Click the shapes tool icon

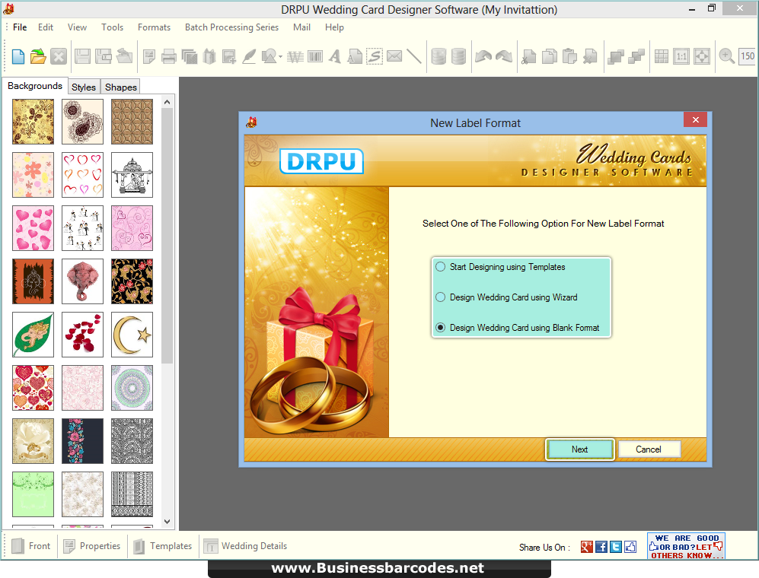(269, 56)
